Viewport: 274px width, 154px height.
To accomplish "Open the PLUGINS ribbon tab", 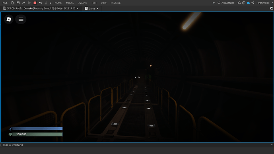I will [x=116, y=3].
